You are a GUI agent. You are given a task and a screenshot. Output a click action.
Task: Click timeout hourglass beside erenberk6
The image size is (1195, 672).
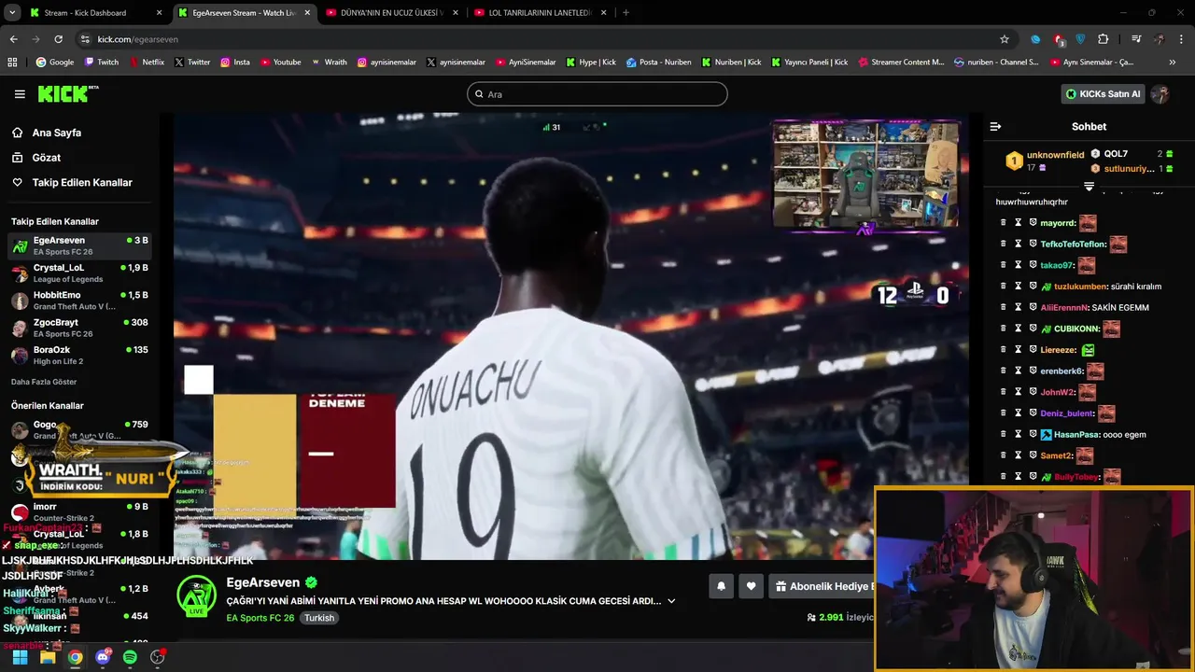pyautogui.click(x=1019, y=371)
